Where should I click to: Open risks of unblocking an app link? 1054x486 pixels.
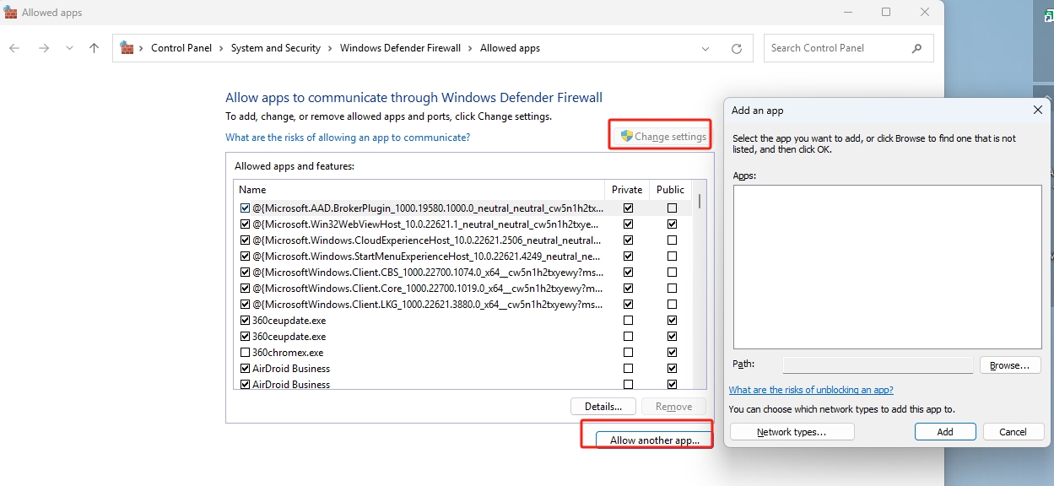click(x=811, y=390)
